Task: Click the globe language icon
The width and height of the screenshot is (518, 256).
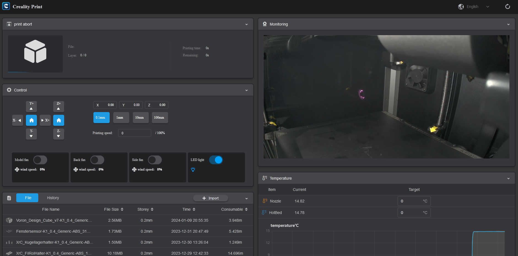Action: [461, 7]
